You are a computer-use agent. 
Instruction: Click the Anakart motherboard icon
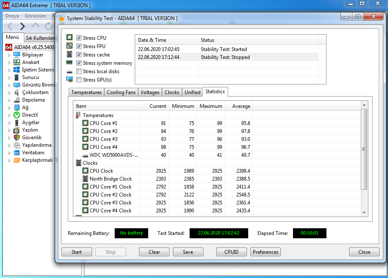pyautogui.click(x=17, y=62)
